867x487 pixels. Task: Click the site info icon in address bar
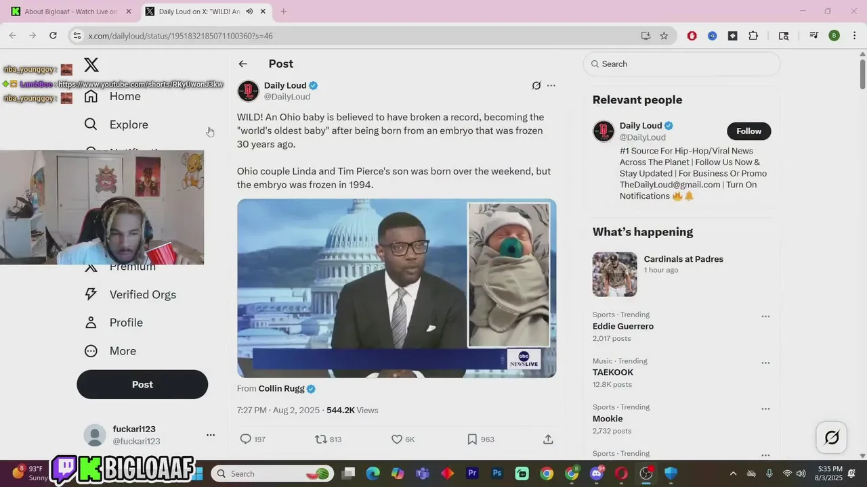[x=77, y=36]
